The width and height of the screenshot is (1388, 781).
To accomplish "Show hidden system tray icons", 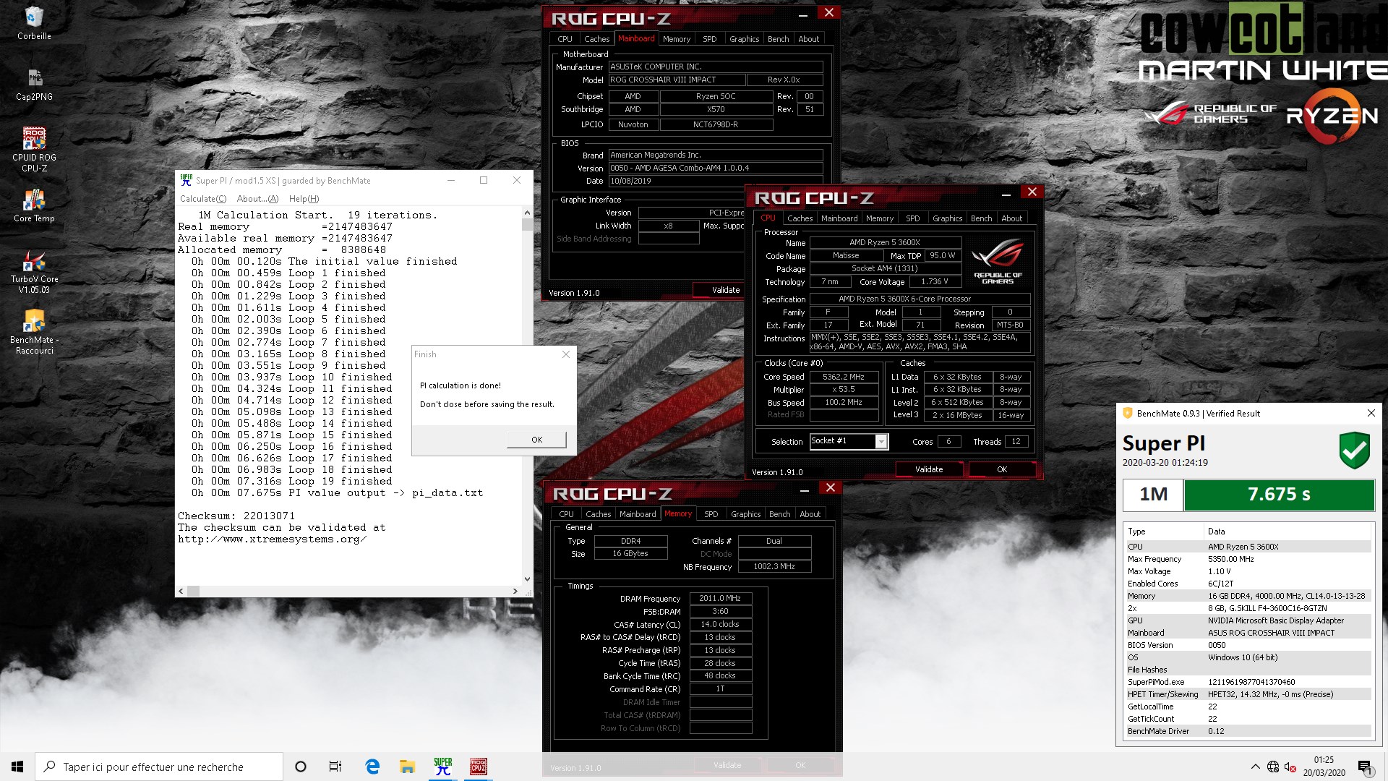I will tap(1255, 767).
